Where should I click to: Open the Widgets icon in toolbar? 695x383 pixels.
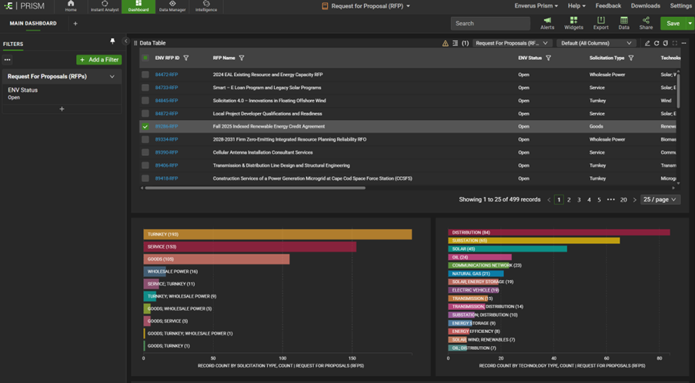point(573,23)
